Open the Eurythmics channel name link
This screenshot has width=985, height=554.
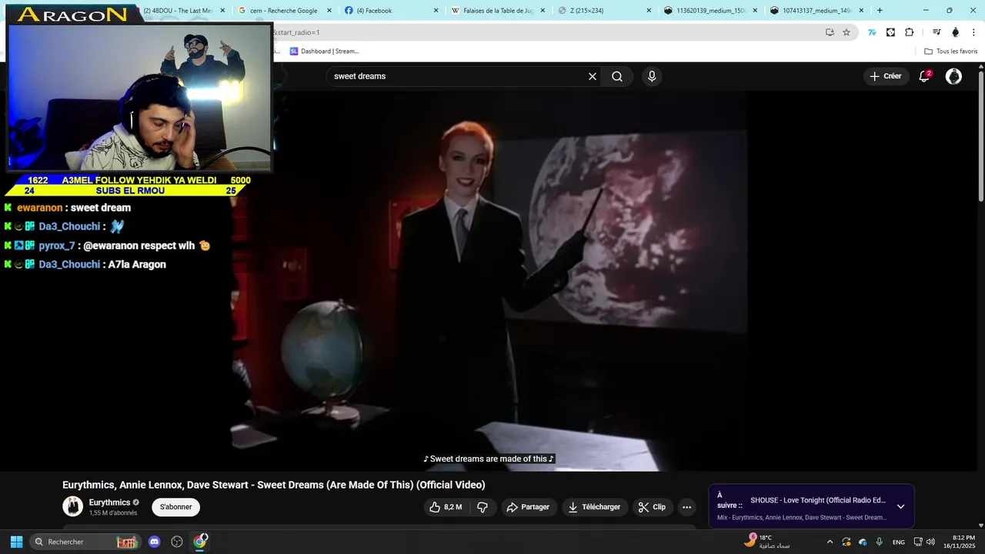pyautogui.click(x=109, y=502)
